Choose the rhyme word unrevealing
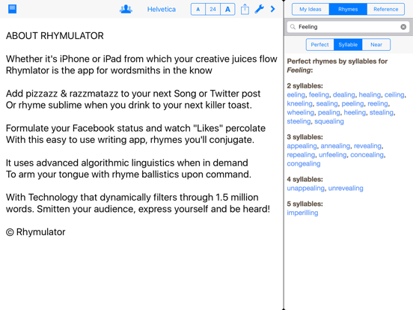Image resolution: width=413 pixels, height=310 pixels. pos(346,188)
